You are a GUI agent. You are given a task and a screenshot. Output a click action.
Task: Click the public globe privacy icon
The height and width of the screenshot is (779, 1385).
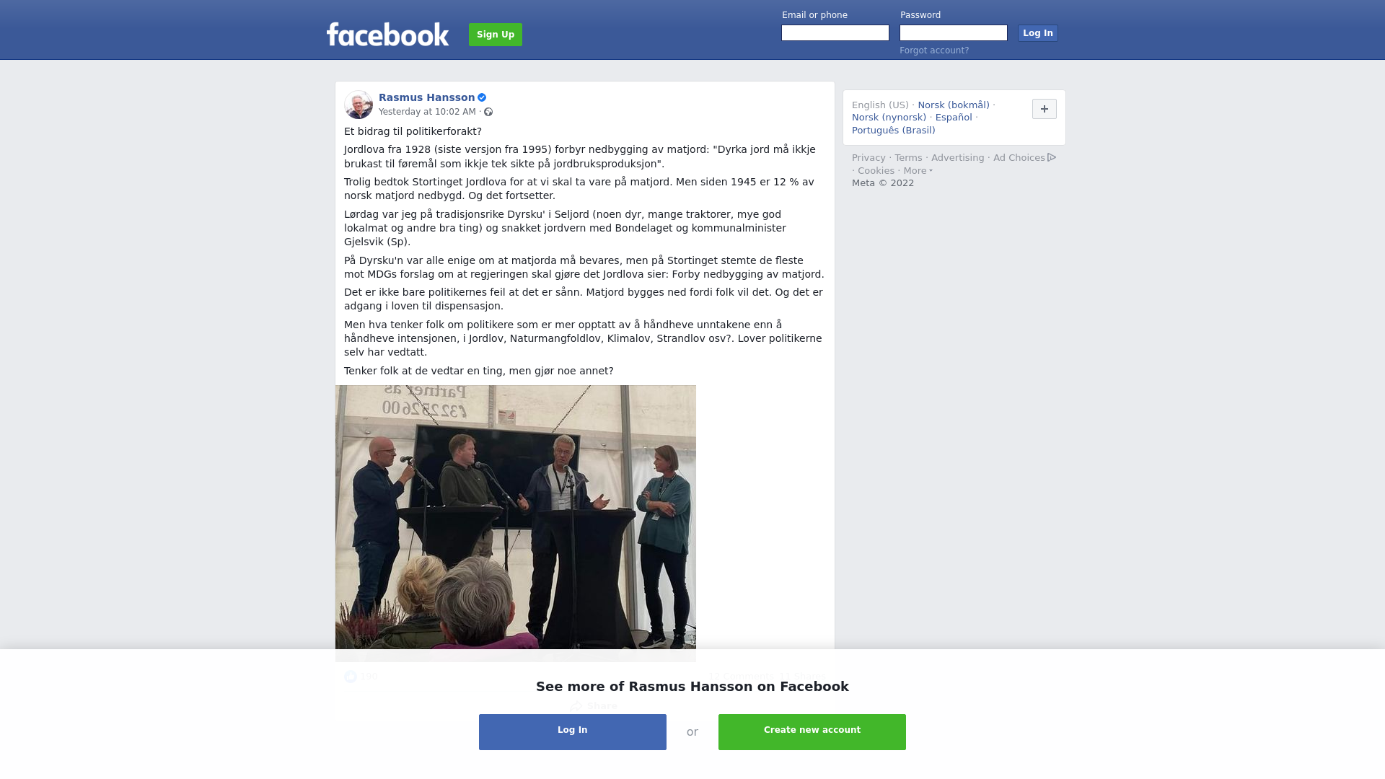[x=488, y=112]
